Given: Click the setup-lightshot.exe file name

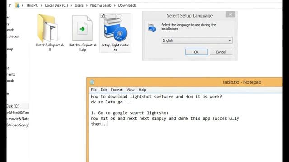Looking at the screenshot, I should point(115,47).
